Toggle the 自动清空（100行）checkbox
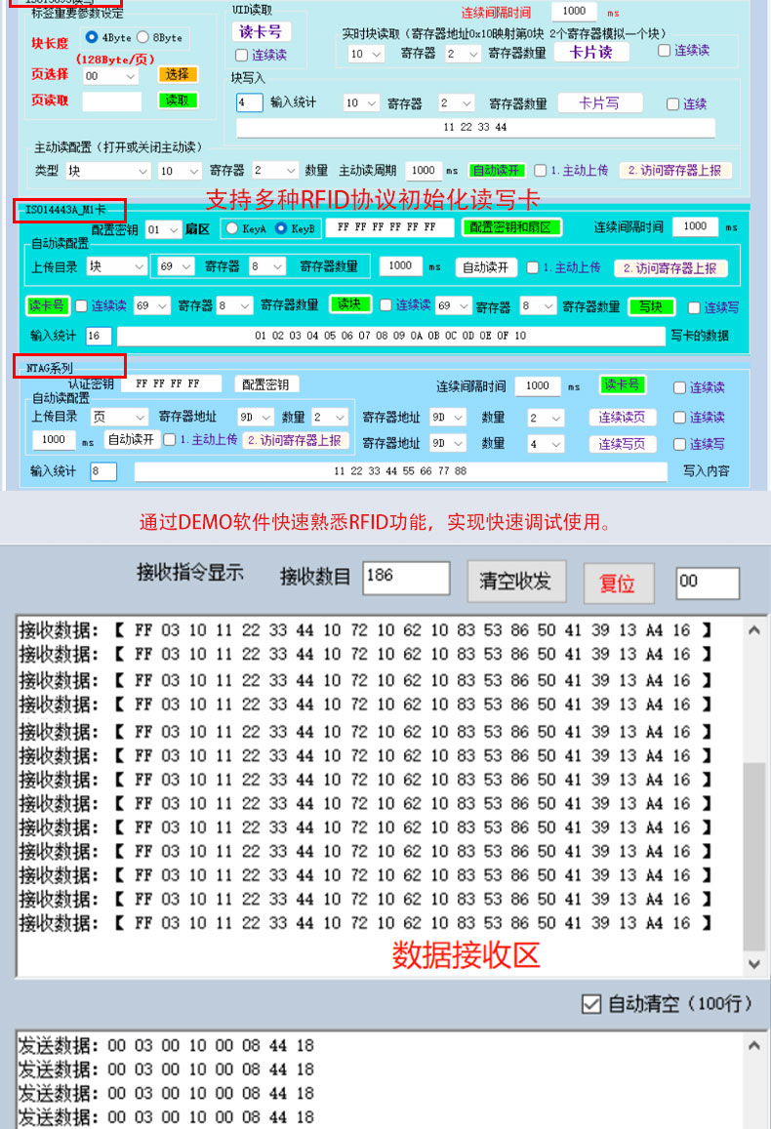771x1129 pixels. click(591, 1004)
